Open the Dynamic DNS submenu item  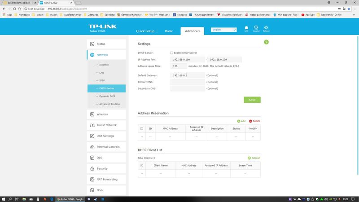[107, 97]
